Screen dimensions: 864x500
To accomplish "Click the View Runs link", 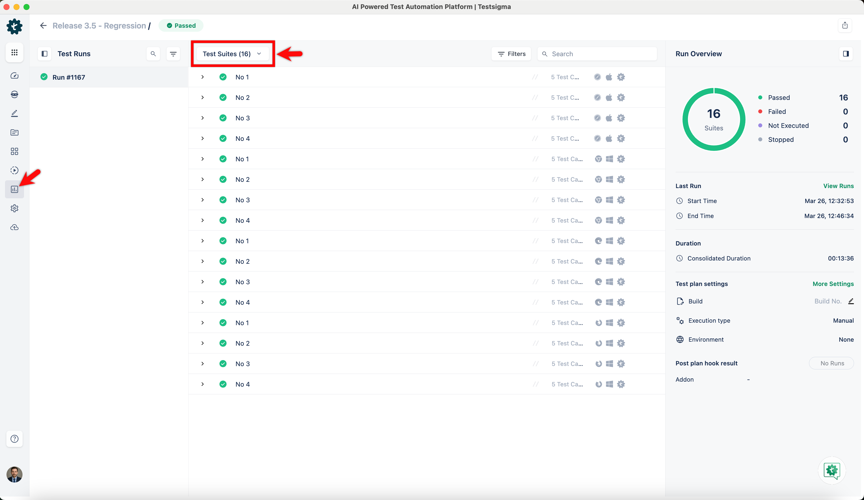I will click(x=838, y=186).
